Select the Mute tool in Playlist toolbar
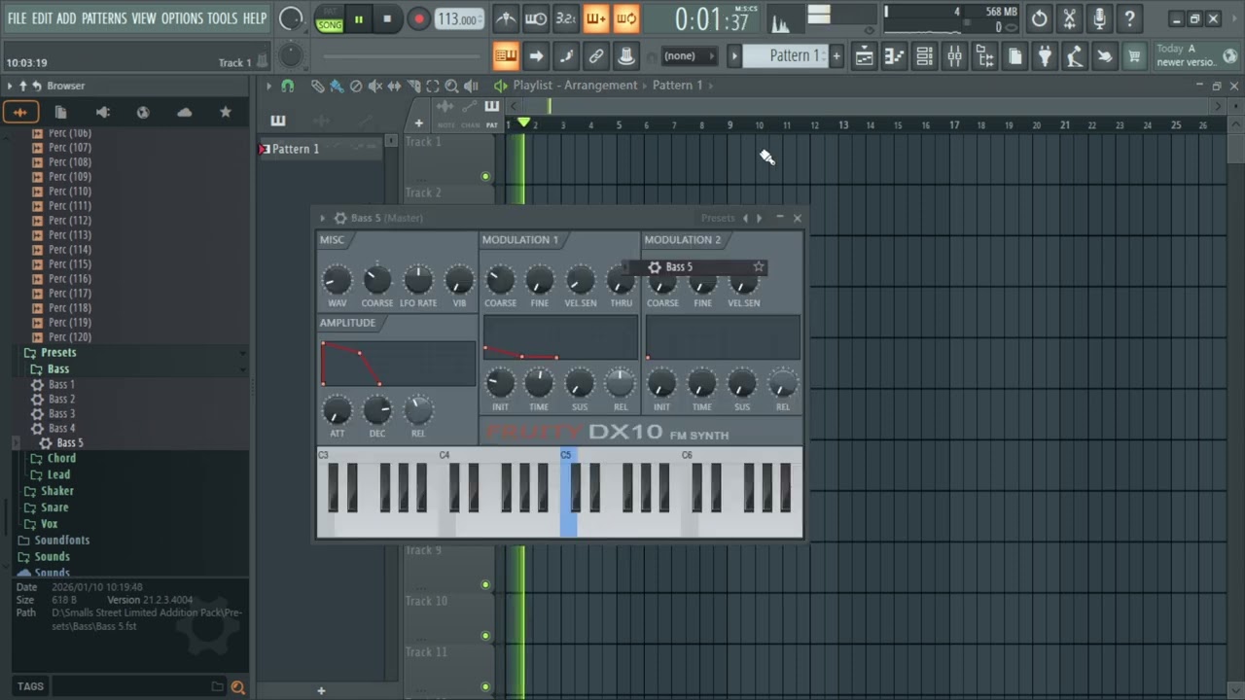This screenshot has width=1245, height=700. click(x=375, y=86)
